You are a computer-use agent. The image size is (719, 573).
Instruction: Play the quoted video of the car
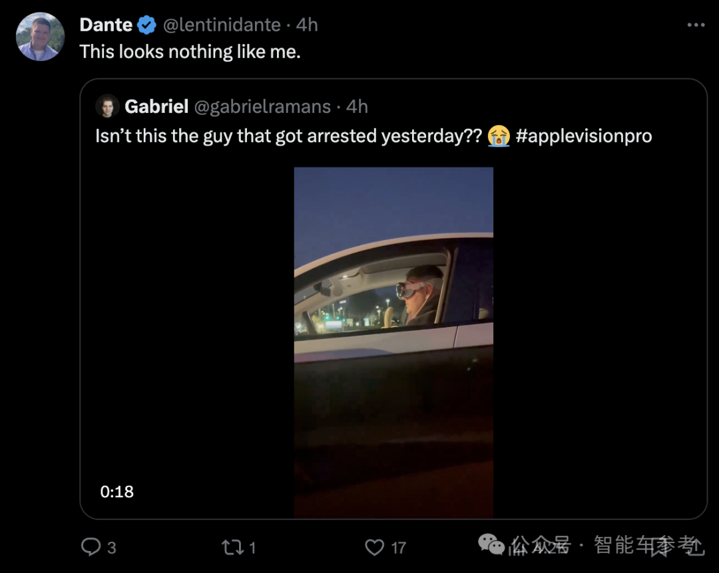393,342
